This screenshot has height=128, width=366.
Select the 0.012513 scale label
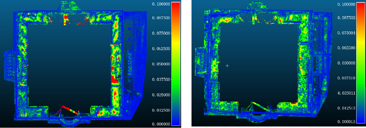tap(347, 108)
